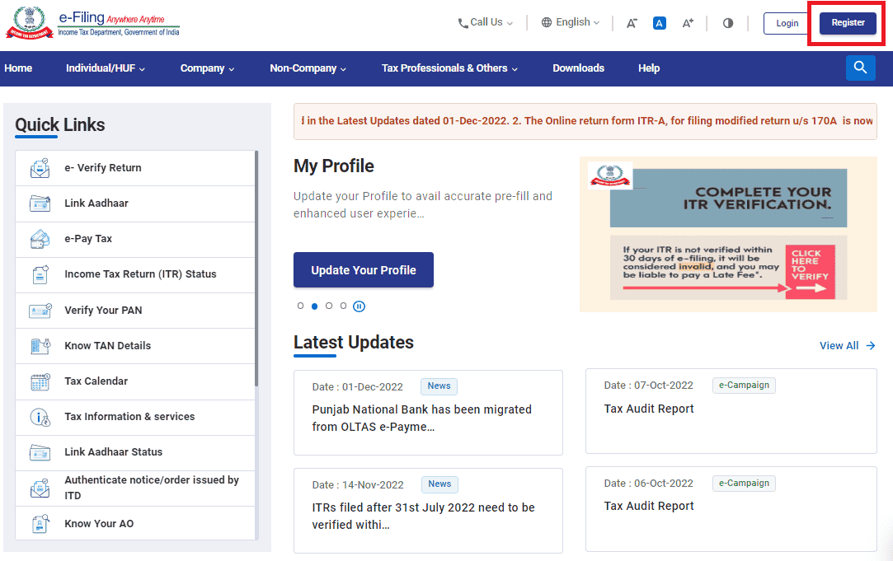This screenshot has width=893, height=561.
Task: Expand Tax Professionals & Others menu
Action: 450,68
